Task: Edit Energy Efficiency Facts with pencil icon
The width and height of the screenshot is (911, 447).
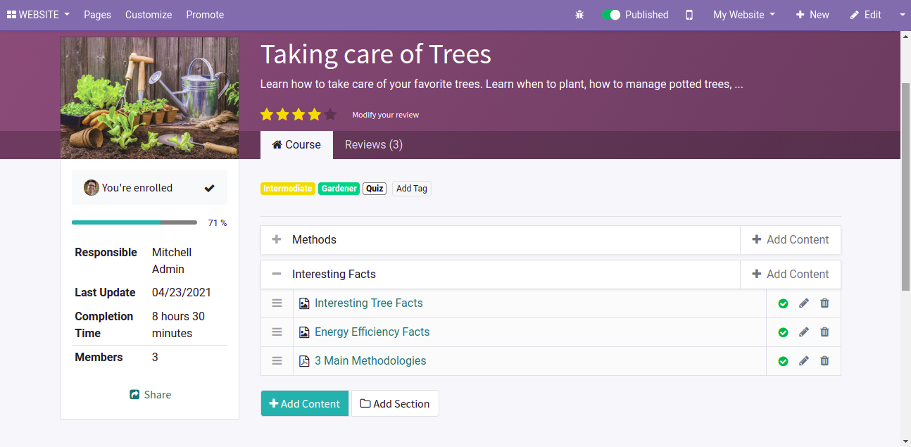Action: click(x=803, y=332)
